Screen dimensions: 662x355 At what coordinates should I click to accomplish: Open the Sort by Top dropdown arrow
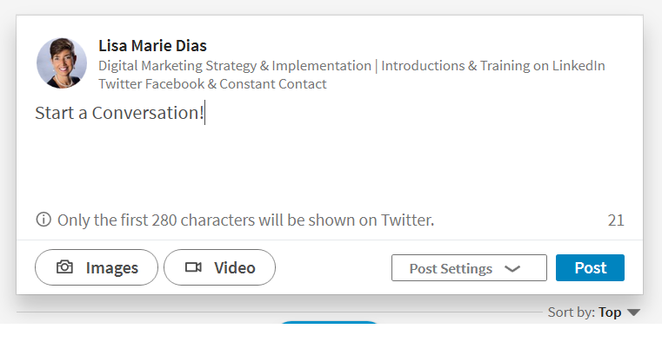[x=633, y=312]
